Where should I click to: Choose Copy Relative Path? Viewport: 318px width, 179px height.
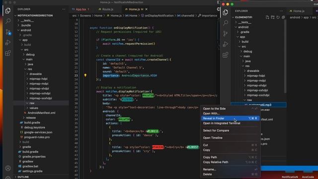[230, 162]
